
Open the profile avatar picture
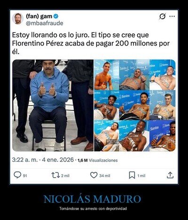18,19
